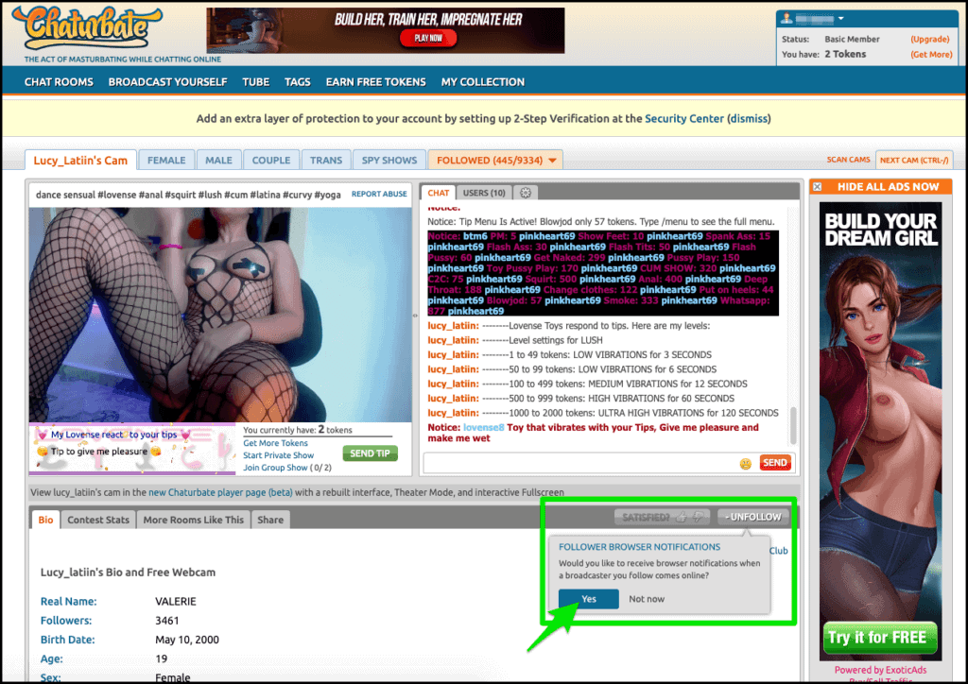Go to the Tube section
The height and width of the screenshot is (684, 968).
click(255, 82)
